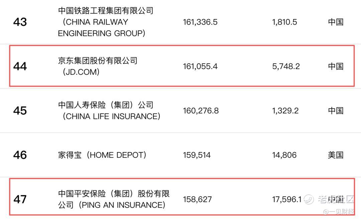The height and width of the screenshot is (220, 361).
Task: Click country label 中国 in JD.COM row
Action: tap(336, 66)
